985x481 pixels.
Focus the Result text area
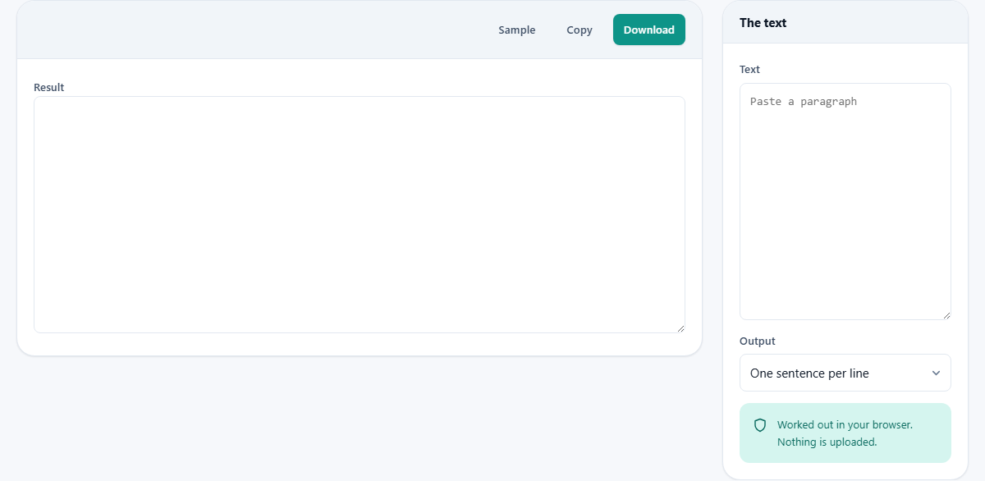point(360,214)
